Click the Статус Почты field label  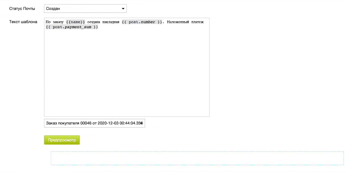click(x=22, y=8)
